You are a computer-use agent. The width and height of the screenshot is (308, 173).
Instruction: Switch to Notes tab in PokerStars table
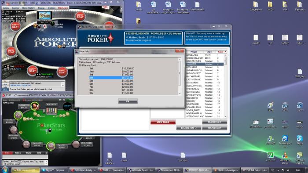click(18, 153)
